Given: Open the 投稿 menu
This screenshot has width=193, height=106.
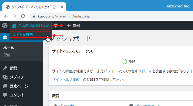Looking at the screenshot, I should (x=14, y=68).
